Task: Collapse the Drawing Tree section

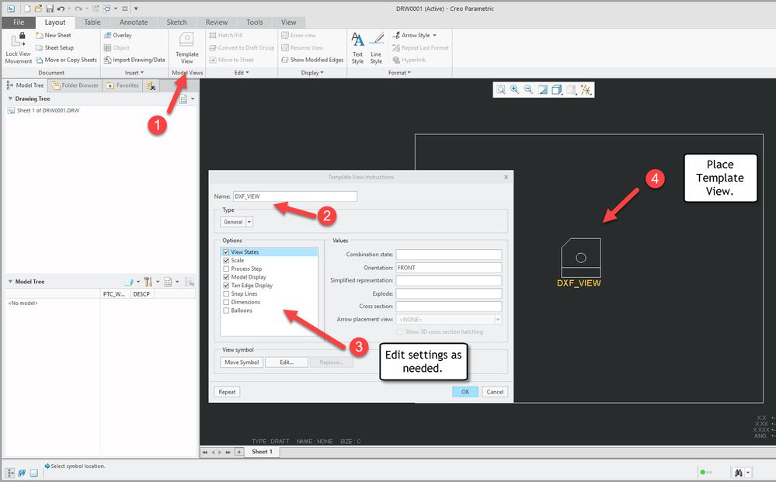Action: tap(10, 99)
